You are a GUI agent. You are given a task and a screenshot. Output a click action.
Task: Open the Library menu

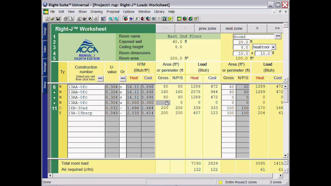click(x=159, y=12)
